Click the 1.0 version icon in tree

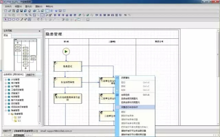pyautogui.click(x=15, y=117)
